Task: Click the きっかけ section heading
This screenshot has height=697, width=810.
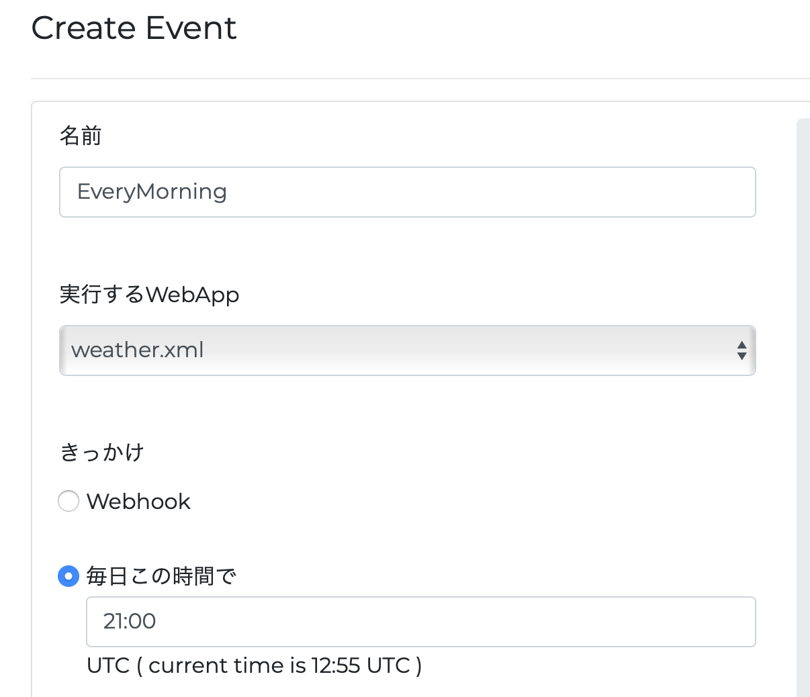Action: 100,452
